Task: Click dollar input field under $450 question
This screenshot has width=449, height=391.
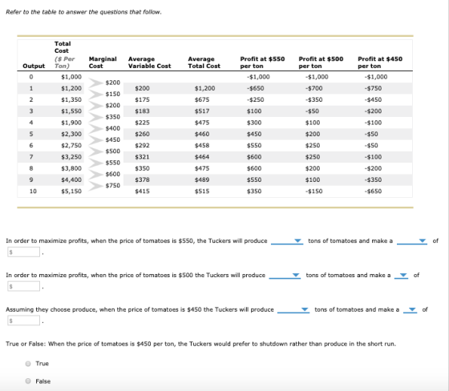Action: 24,320
